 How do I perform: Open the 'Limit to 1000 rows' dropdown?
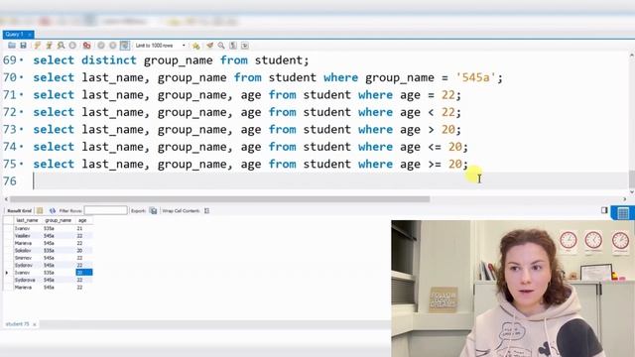pos(160,46)
